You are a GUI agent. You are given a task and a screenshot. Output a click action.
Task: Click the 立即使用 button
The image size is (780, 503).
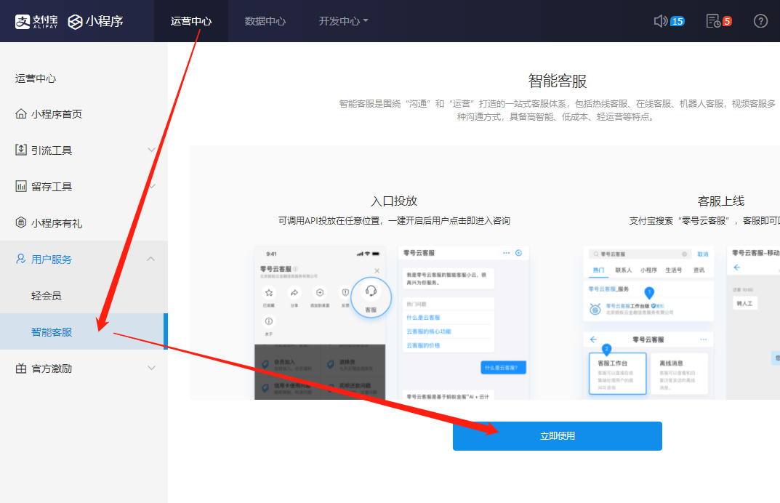tap(557, 436)
